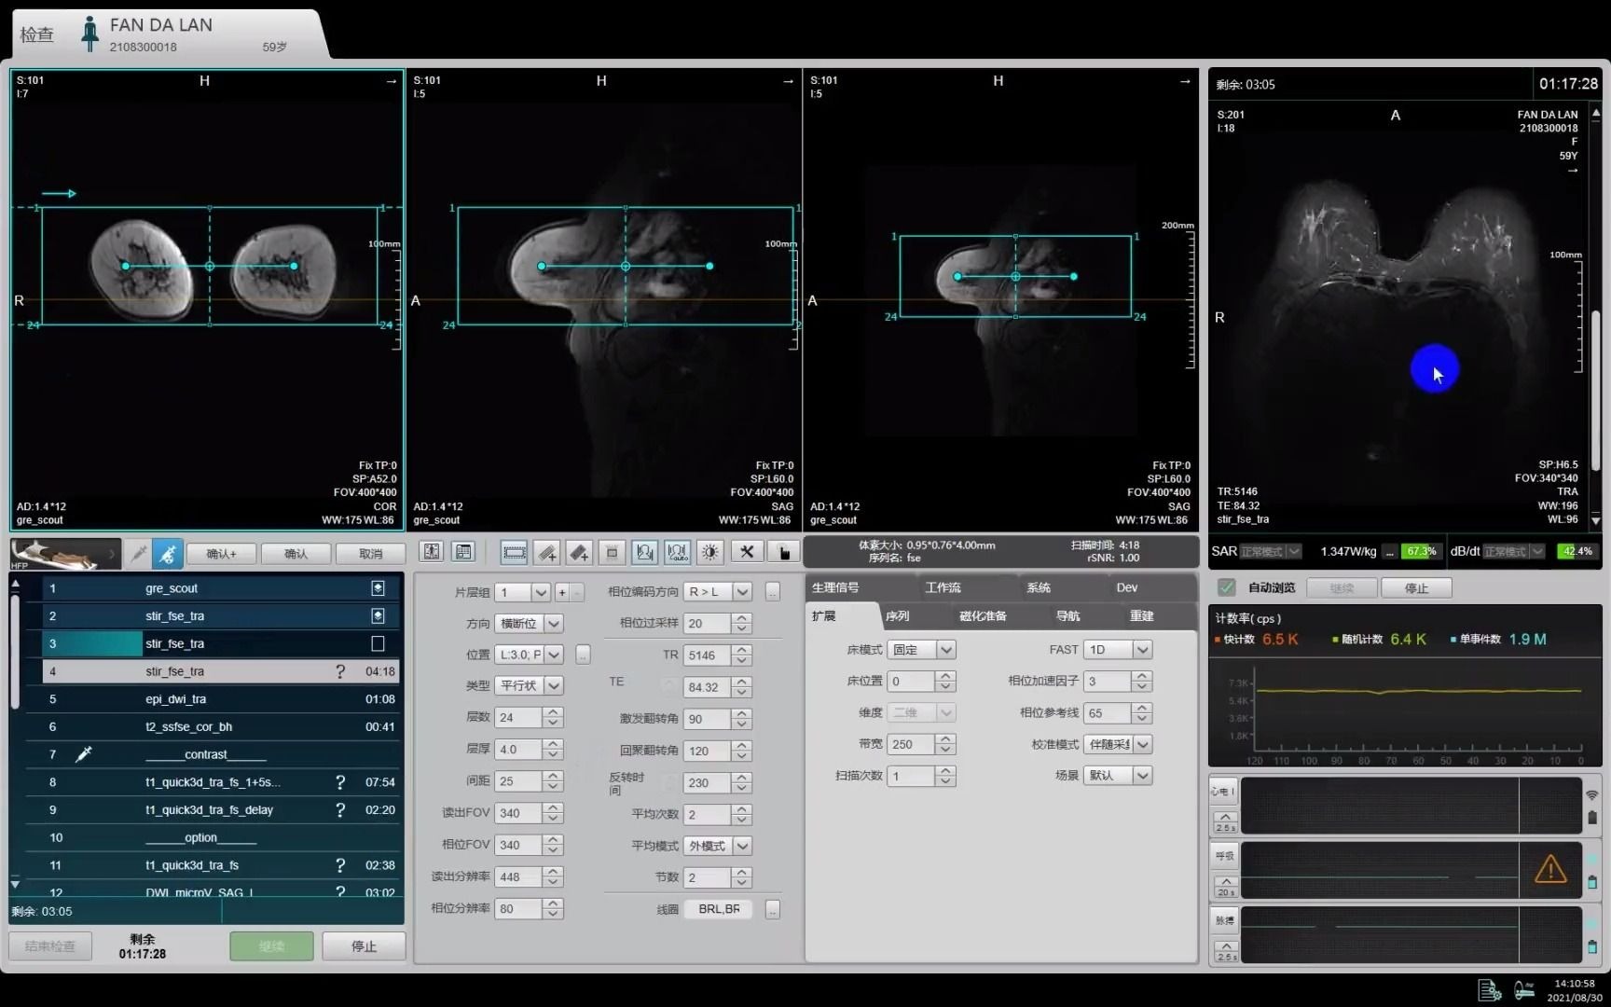Open the window layout grid icon

[x=463, y=552]
